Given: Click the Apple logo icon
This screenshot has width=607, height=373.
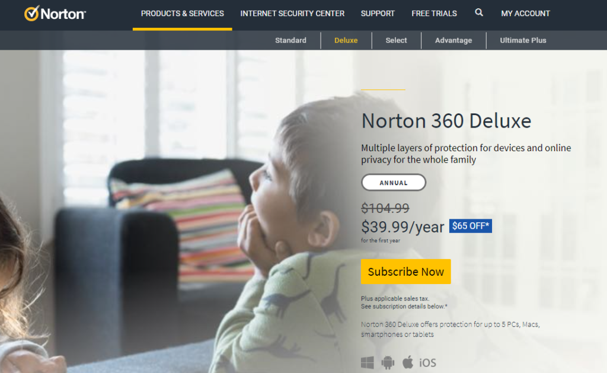Looking at the screenshot, I should click(x=408, y=362).
